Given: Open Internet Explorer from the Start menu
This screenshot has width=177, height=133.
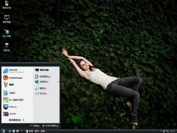Looking at the screenshot, I should pos(13,71).
